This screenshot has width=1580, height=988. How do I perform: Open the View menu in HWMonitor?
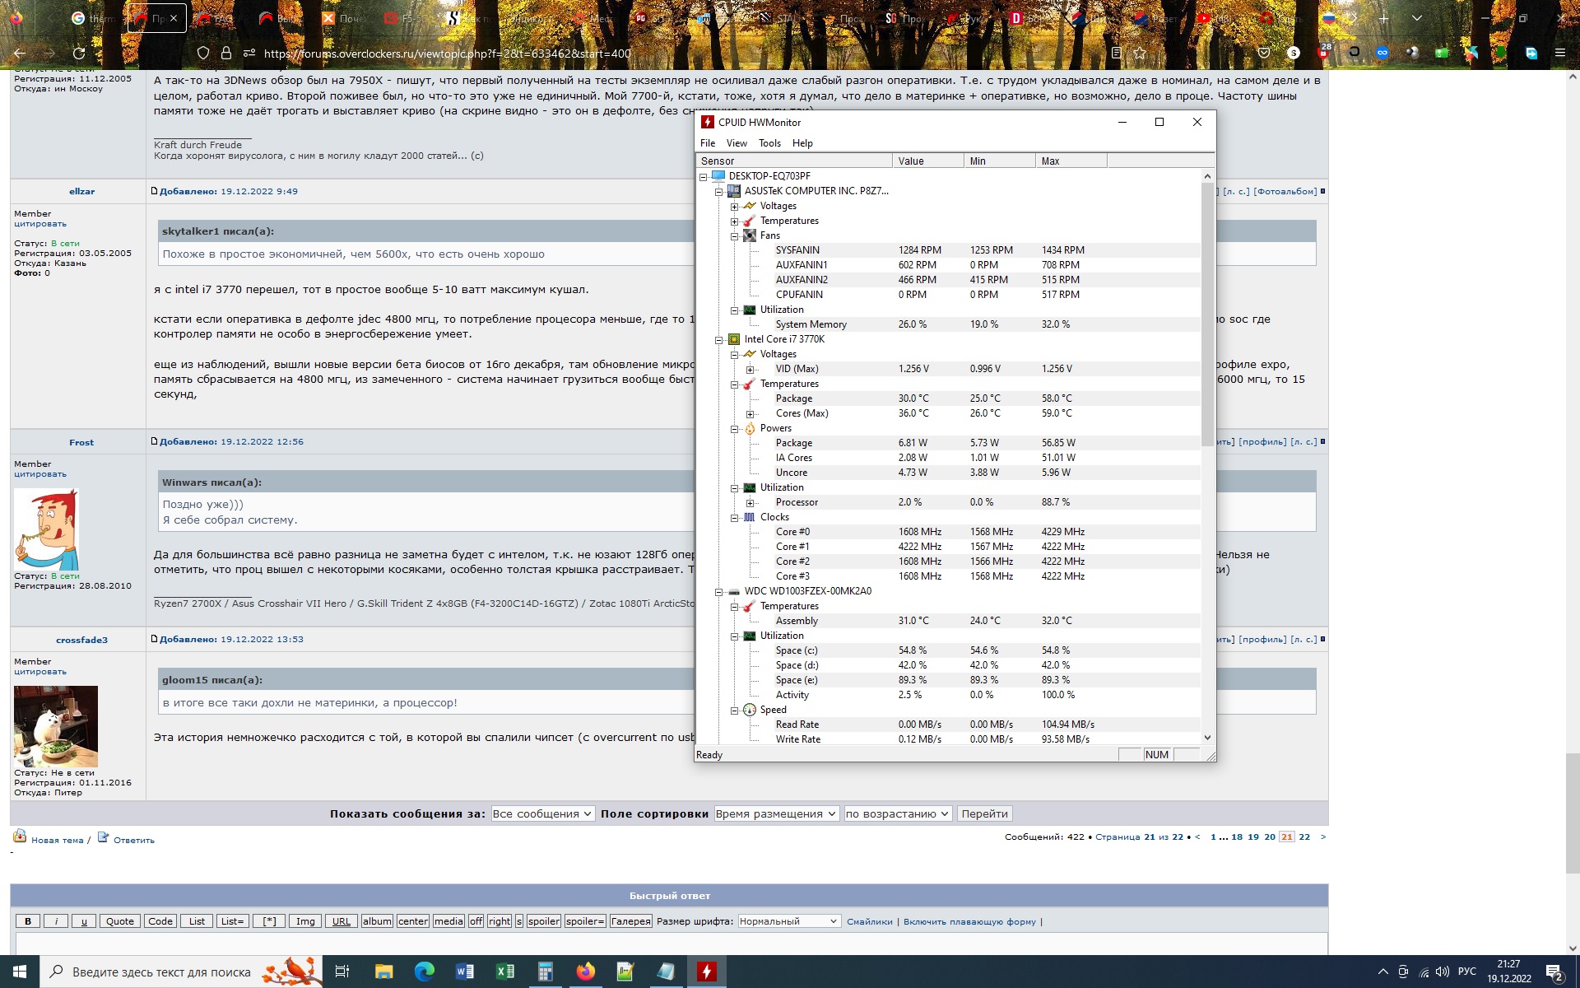737,143
